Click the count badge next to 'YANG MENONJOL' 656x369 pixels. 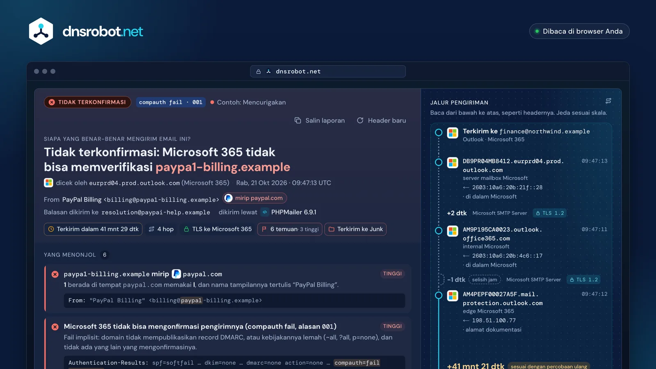pos(105,255)
